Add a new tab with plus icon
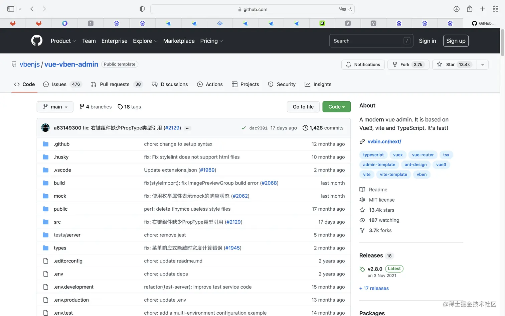This screenshot has height=316, width=505. (482, 9)
